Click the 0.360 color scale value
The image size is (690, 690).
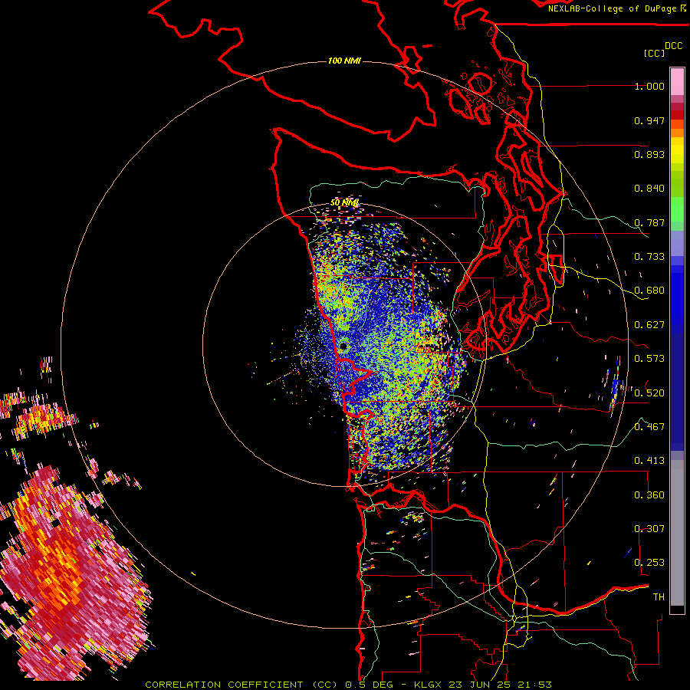tap(649, 495)
